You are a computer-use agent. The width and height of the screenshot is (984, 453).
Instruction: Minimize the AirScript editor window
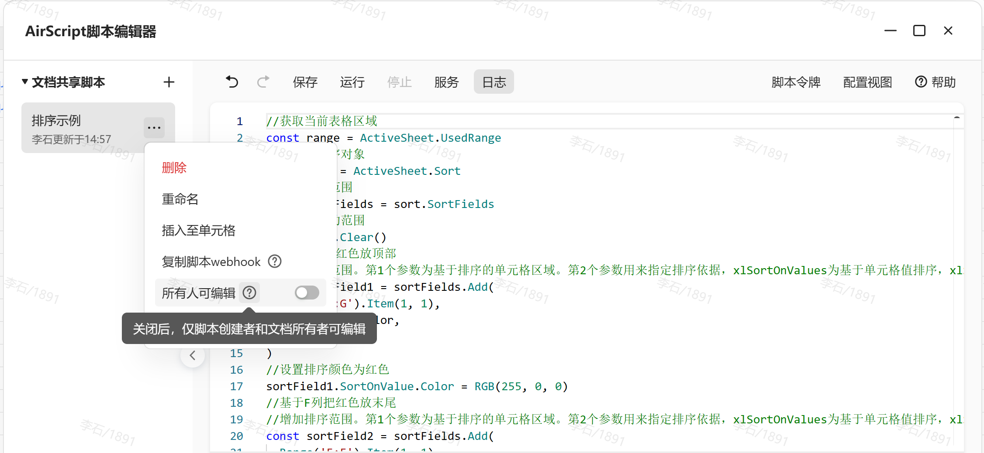click(x=891, y=31)
